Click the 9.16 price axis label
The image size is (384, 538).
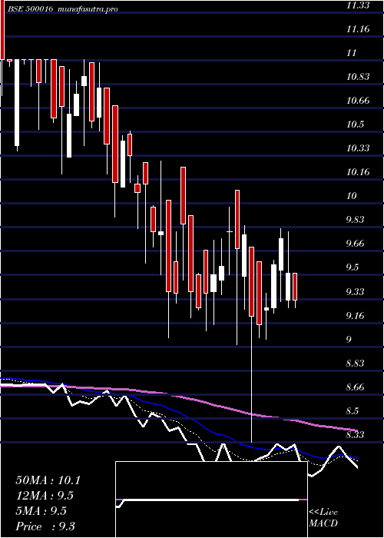(355, 316)
